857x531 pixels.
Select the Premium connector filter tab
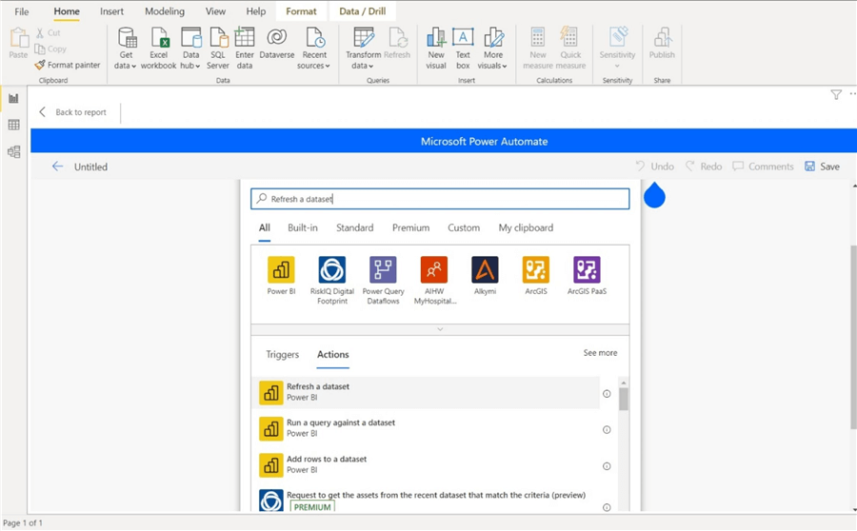[410, 227]
